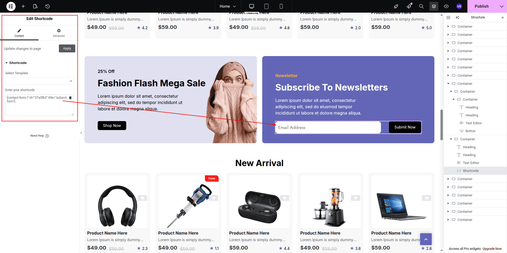Viewport: 507px width, 253px height.
Task: Switch to mobile portrait view
Action: coord(281,6)
